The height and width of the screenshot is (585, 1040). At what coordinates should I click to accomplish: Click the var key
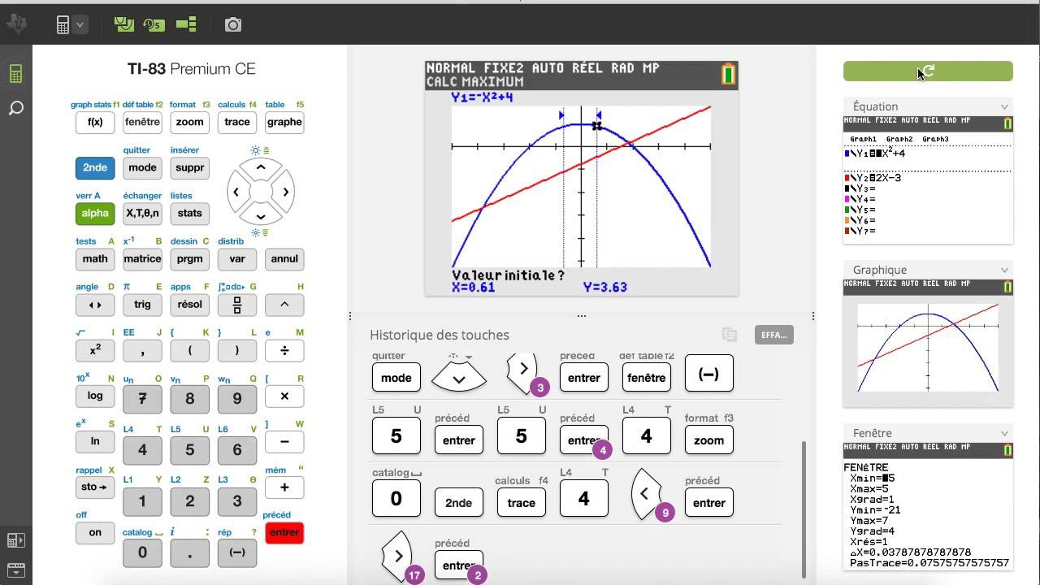click(x=237, y=258)
